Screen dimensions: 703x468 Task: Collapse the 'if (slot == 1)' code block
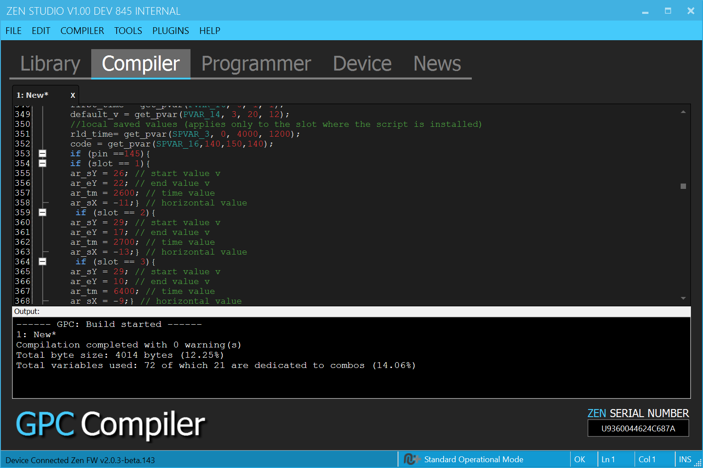click(42, 163)
